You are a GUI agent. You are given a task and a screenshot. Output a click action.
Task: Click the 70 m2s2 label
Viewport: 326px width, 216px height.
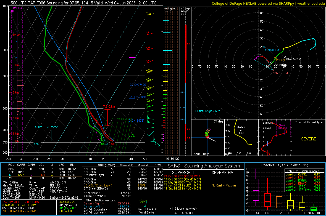[x=52, y=127]
